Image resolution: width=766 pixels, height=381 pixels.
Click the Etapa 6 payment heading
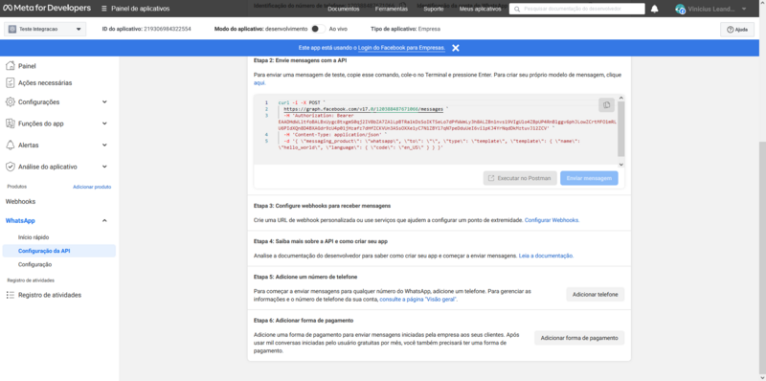pos(304,321)
